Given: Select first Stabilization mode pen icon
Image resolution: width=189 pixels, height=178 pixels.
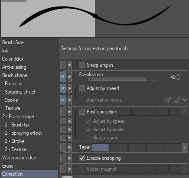Looking at the screenshot, I should tap(168, 100).
